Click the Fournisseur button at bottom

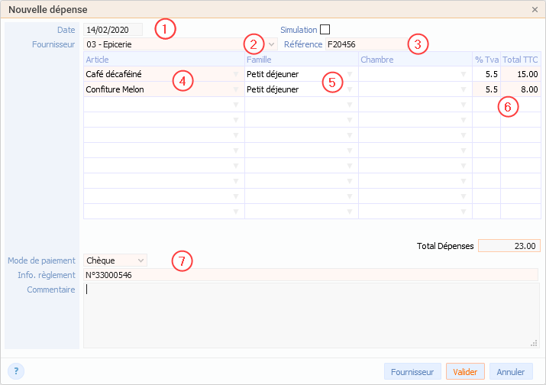click(412, 372)
